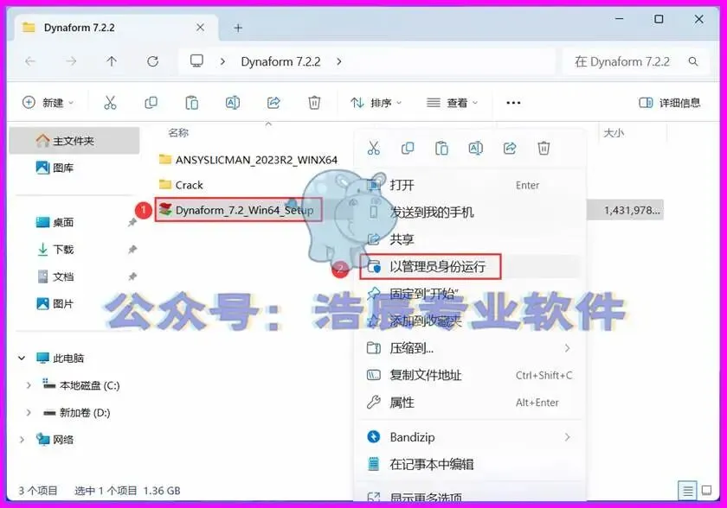This screenshot has width=727, height=508.
Task: Collapse the 此电脑 tree node
Action: tap(22, 358)
